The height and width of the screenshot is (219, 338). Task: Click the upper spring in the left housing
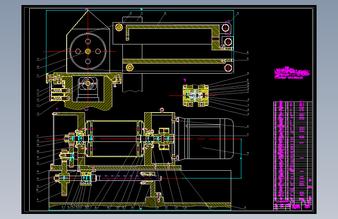[x=57, y=91]
